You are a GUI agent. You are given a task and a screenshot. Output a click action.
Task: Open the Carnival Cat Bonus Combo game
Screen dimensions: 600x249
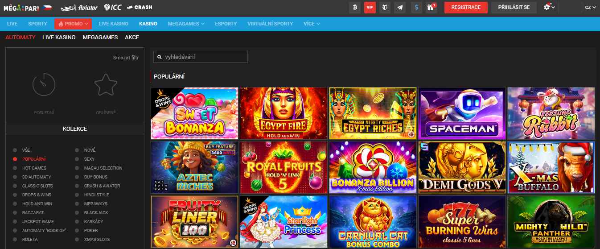pos(373,222)
